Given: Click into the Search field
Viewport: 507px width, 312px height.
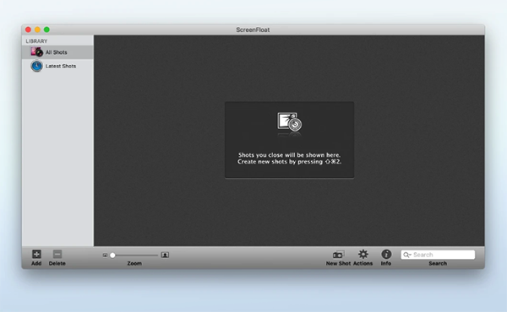Looking at the screenshot, I should pos(438,255).
